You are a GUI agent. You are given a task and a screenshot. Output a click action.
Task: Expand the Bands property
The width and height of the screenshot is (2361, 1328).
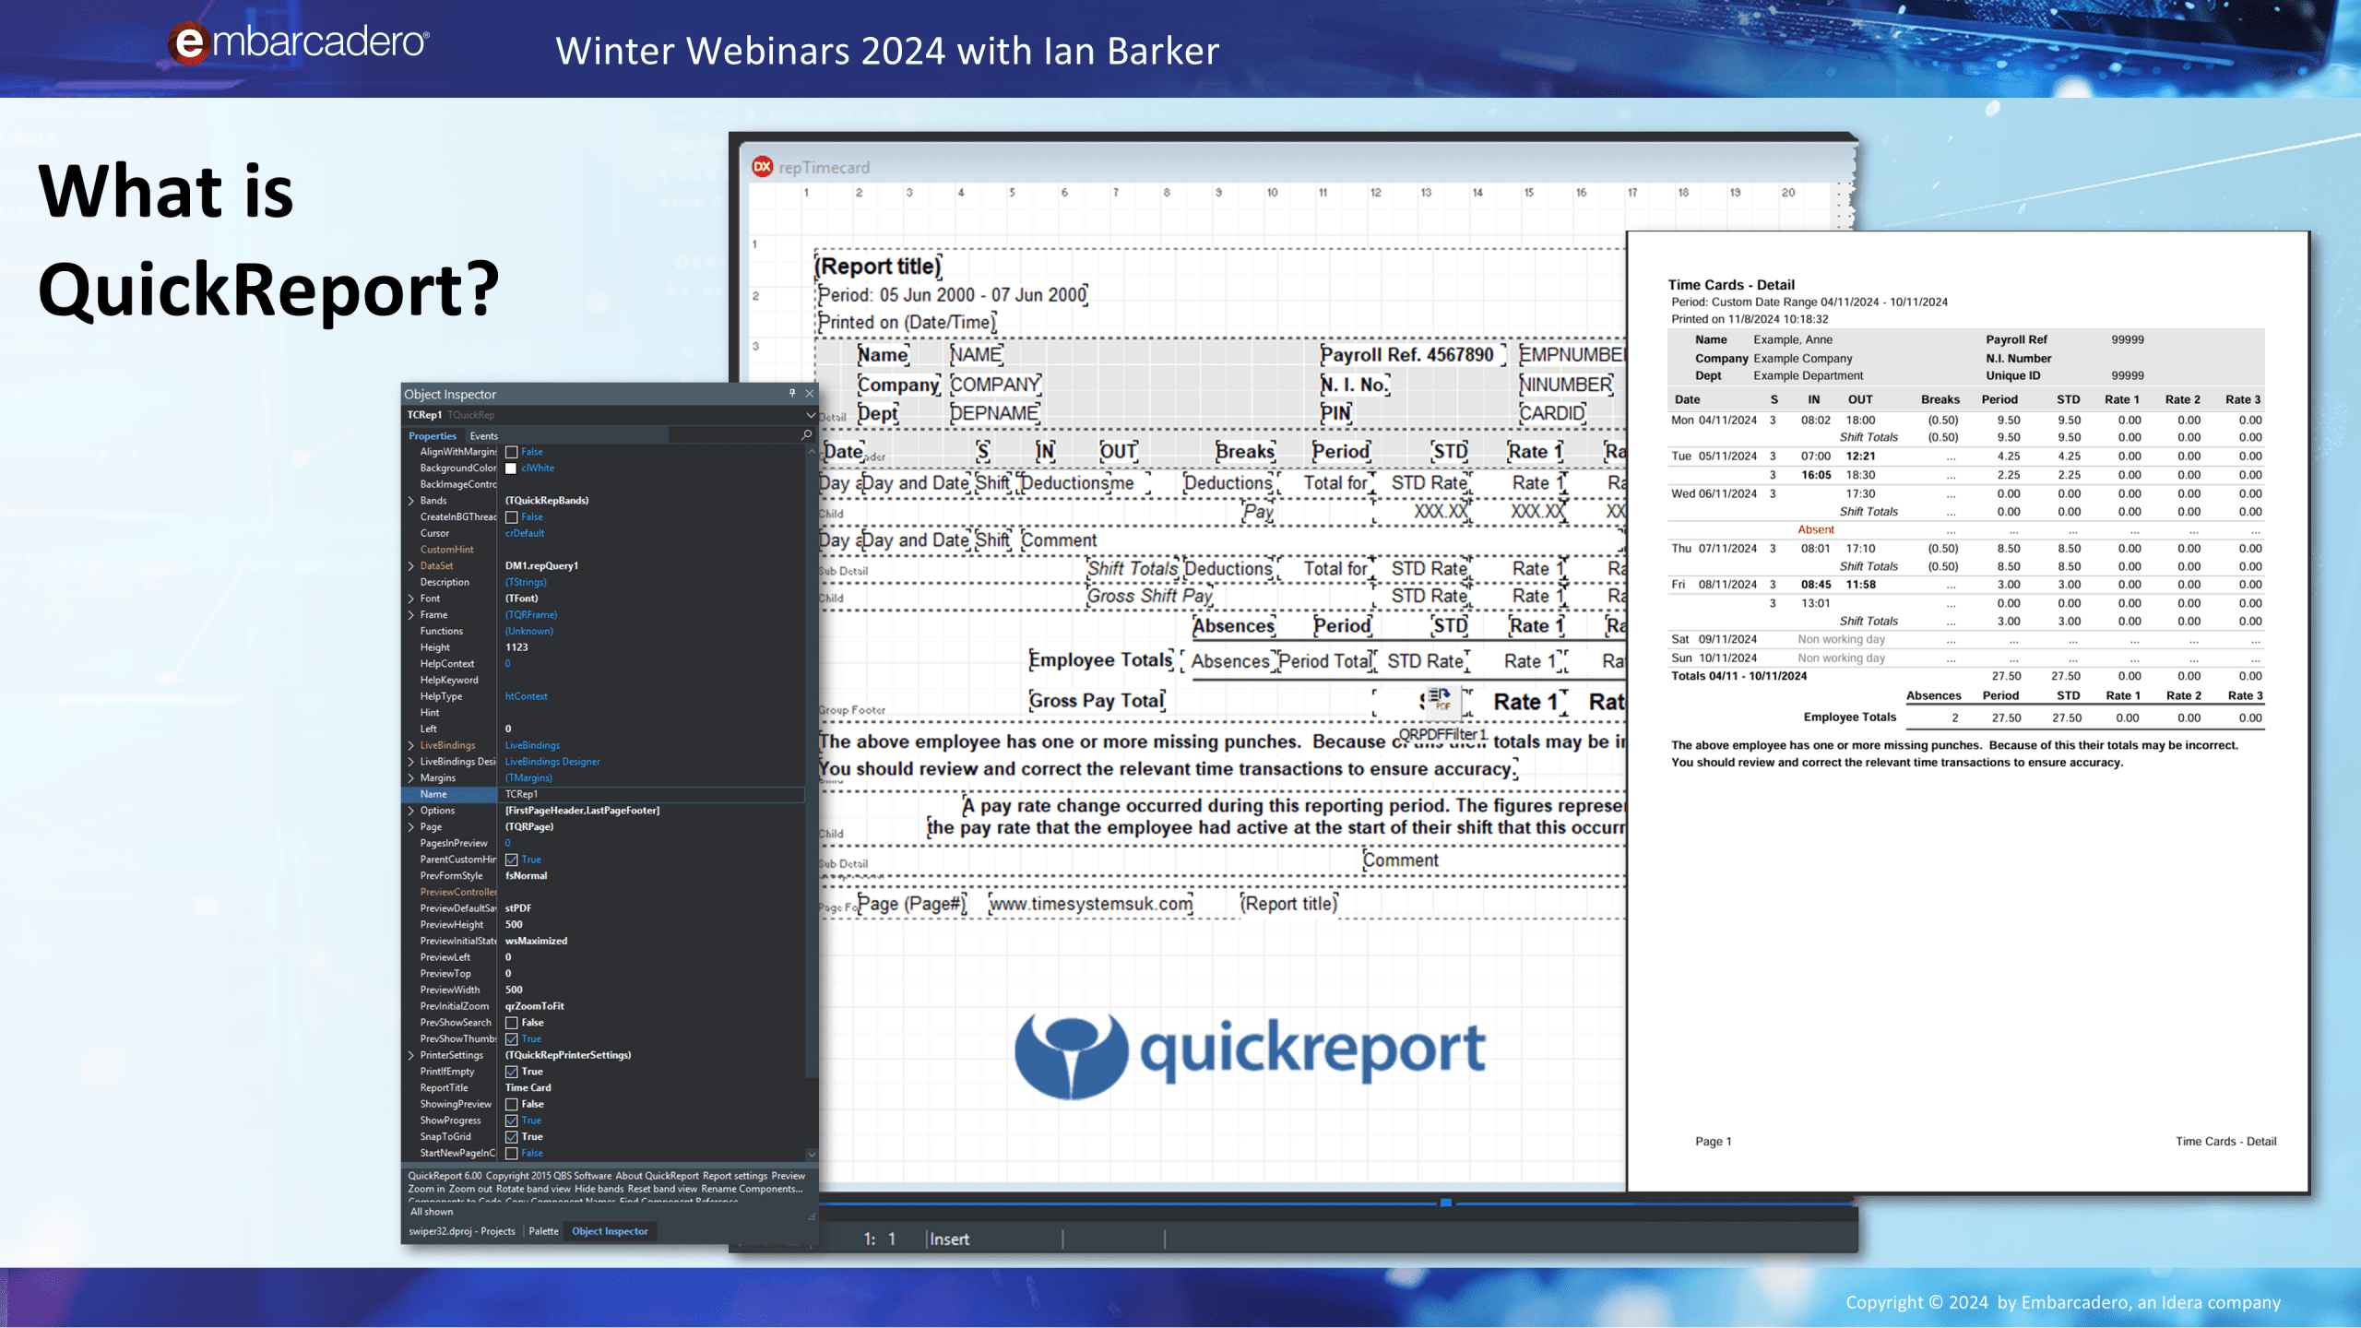click(x=411, y=501)
